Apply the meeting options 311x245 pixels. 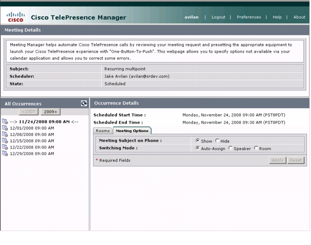point(278,160)
